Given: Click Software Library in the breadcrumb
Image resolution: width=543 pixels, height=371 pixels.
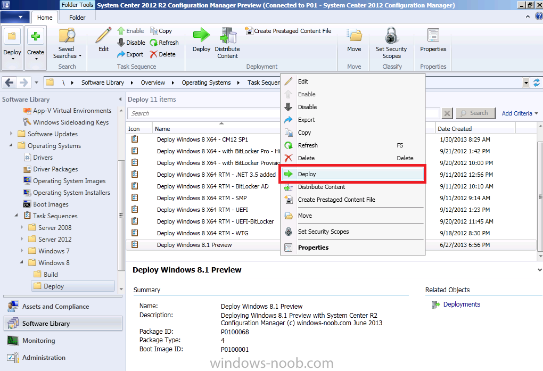Looking at the screenshot, I should pyautogui.click(x=103, y=83).
